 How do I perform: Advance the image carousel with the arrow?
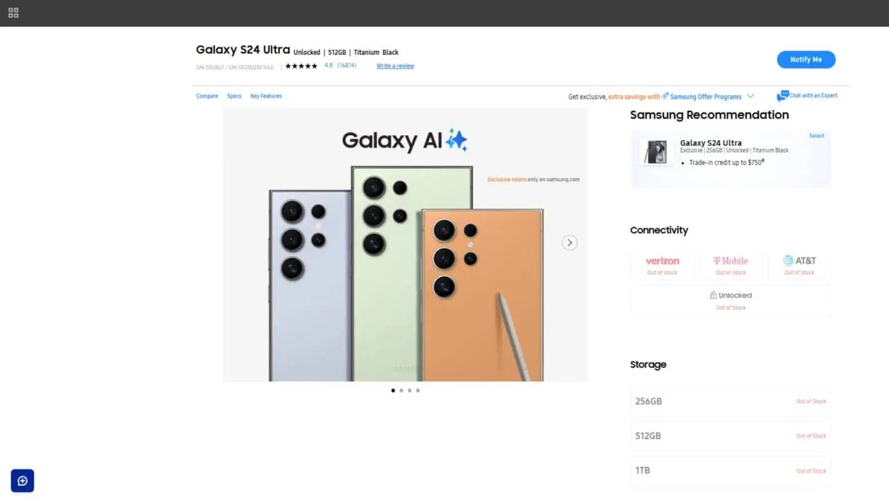pos(569,242)
